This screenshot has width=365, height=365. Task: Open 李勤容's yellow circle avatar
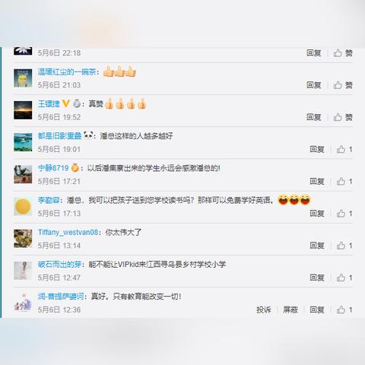coord(23,206)
